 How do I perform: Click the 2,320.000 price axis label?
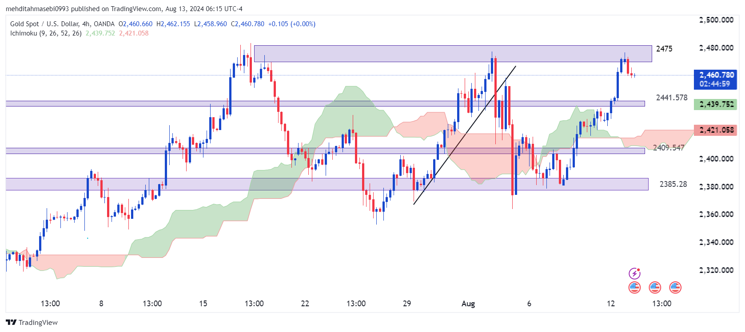(x=716, y=270)
